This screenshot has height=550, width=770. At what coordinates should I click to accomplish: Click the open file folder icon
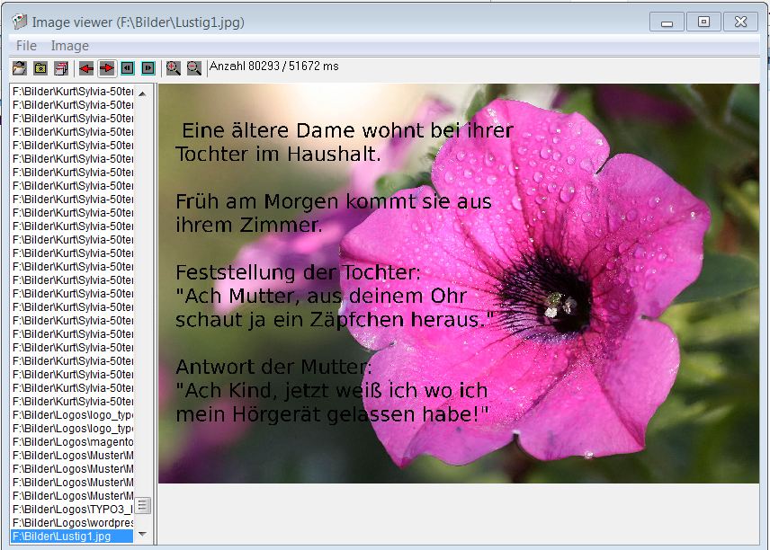point(19,68)
